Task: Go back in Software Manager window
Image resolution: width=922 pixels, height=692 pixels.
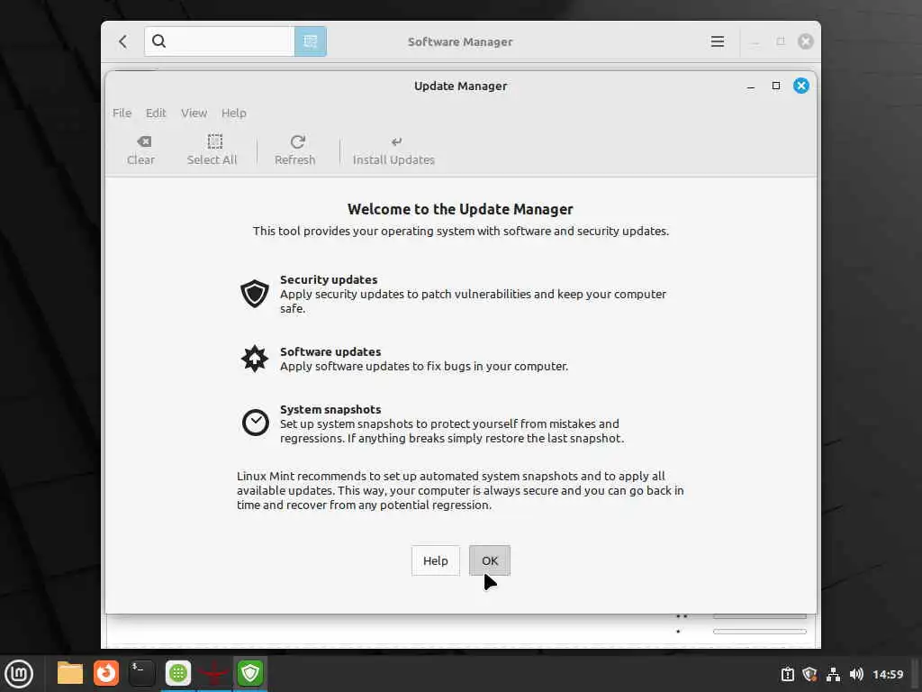Action: coord(122,41)
